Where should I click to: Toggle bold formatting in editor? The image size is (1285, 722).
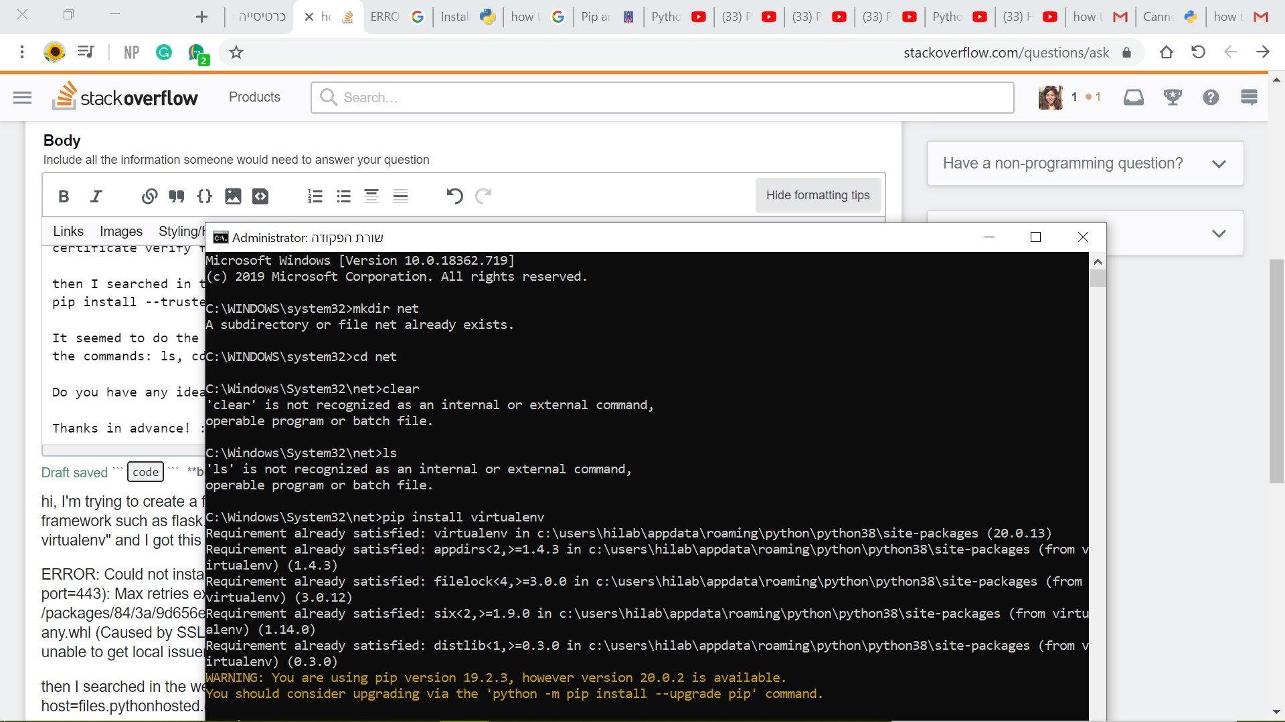click(64, 197)
